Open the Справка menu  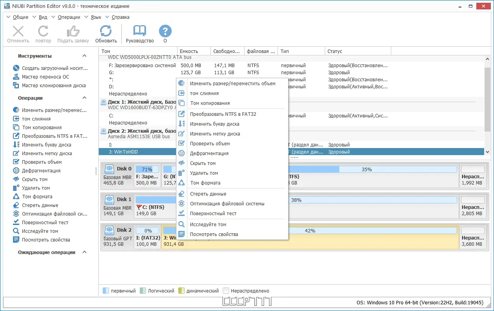[x=120, y=17]
